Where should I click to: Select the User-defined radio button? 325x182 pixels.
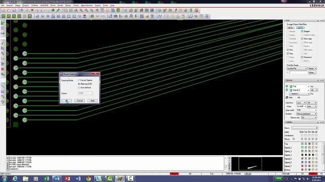click(x=79, y=87)
